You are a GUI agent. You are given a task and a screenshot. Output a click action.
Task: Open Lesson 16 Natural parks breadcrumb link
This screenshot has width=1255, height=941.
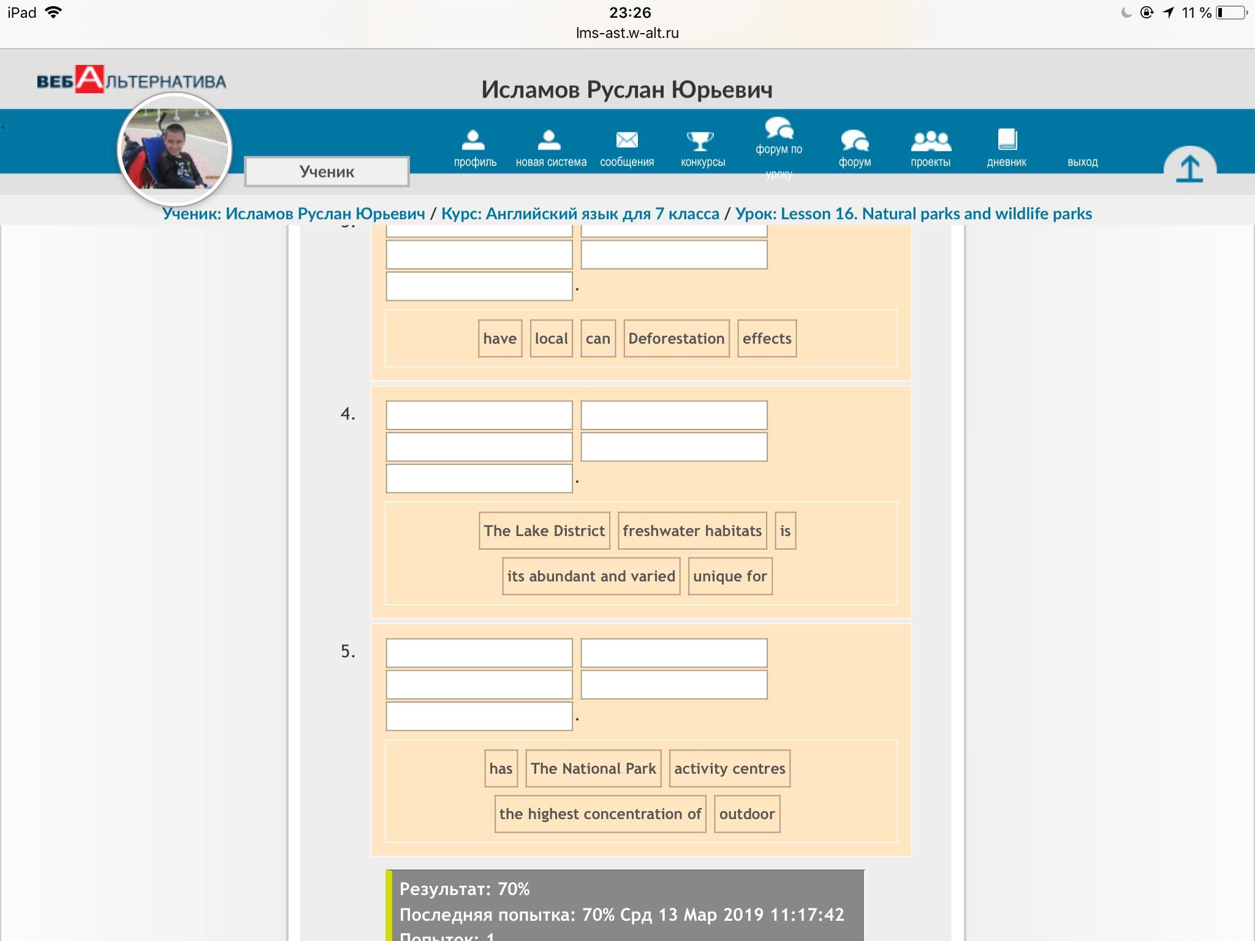(914, 214)
